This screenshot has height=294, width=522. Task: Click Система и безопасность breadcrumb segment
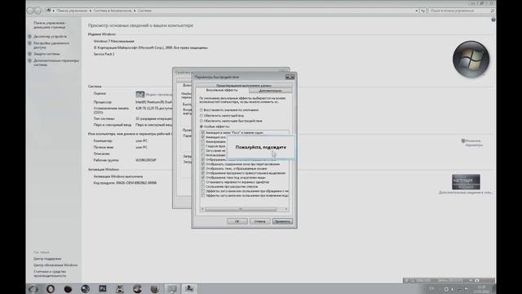pos(113,11)
